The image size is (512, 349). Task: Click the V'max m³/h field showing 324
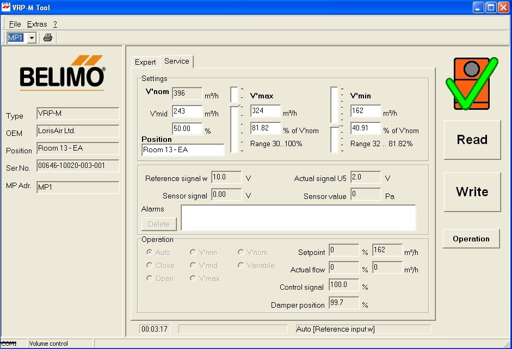click(x=266, y=110)
